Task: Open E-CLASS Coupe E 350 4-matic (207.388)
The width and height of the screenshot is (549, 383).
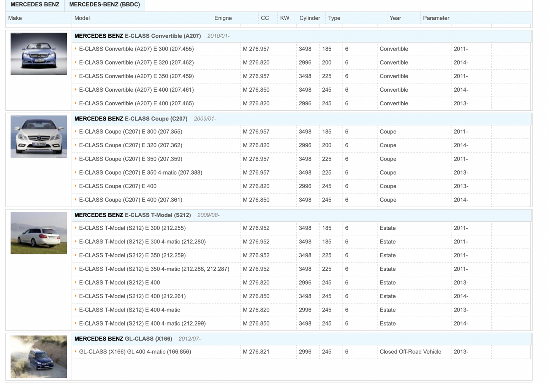Action: tap(141, 173)
